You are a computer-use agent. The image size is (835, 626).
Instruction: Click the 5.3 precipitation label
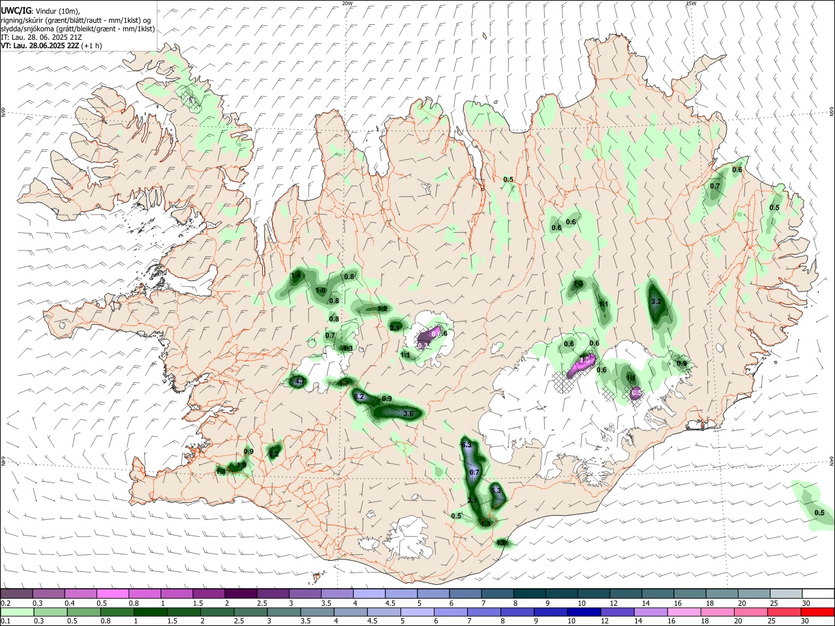[x=496, y=490]
